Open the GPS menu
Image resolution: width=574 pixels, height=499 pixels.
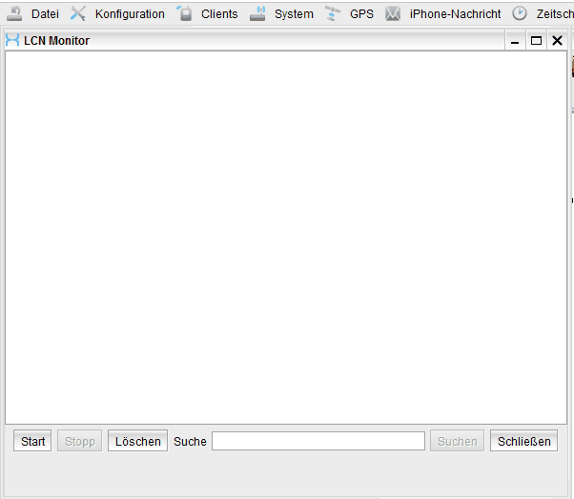tap(361, 14)
